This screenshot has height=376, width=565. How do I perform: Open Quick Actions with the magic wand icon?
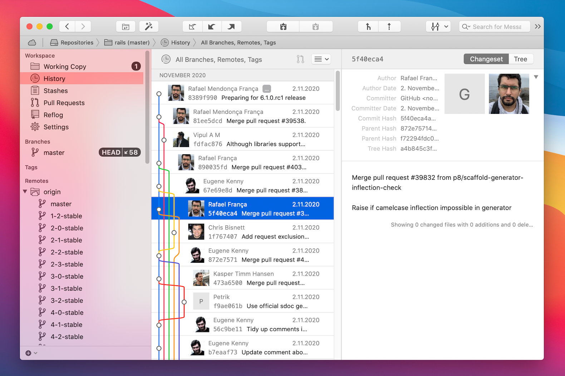coord(149,27)
